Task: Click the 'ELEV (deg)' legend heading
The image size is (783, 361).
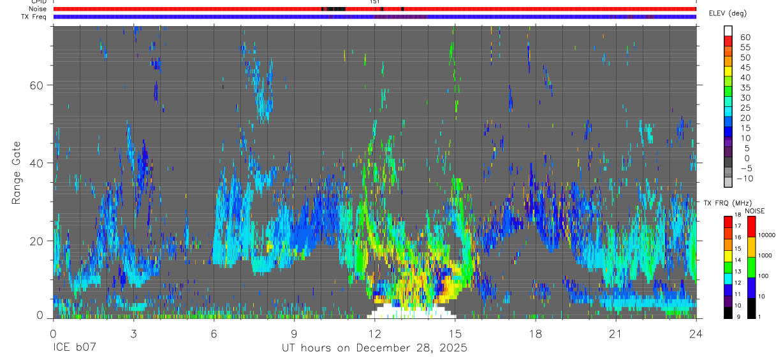Action: point(728,13)
